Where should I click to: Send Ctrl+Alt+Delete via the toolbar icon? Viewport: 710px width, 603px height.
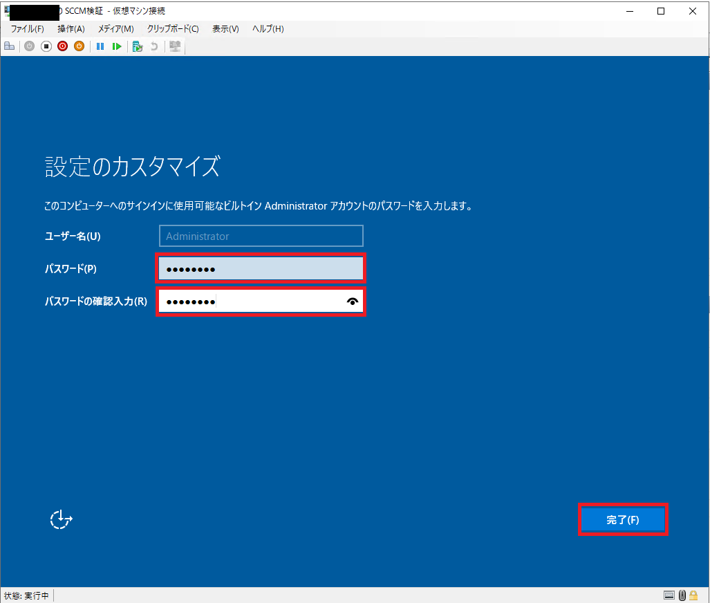[x=9, y=46]
